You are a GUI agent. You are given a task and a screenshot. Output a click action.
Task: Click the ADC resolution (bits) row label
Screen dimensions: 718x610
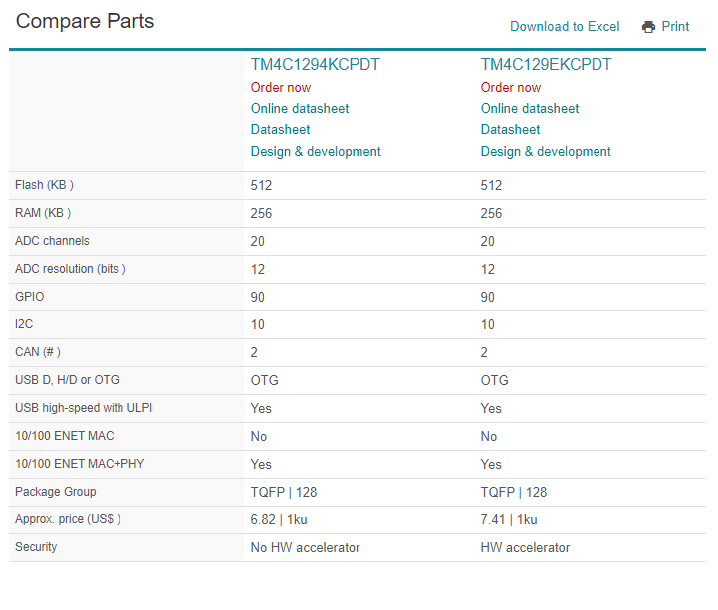click(71, 269)
